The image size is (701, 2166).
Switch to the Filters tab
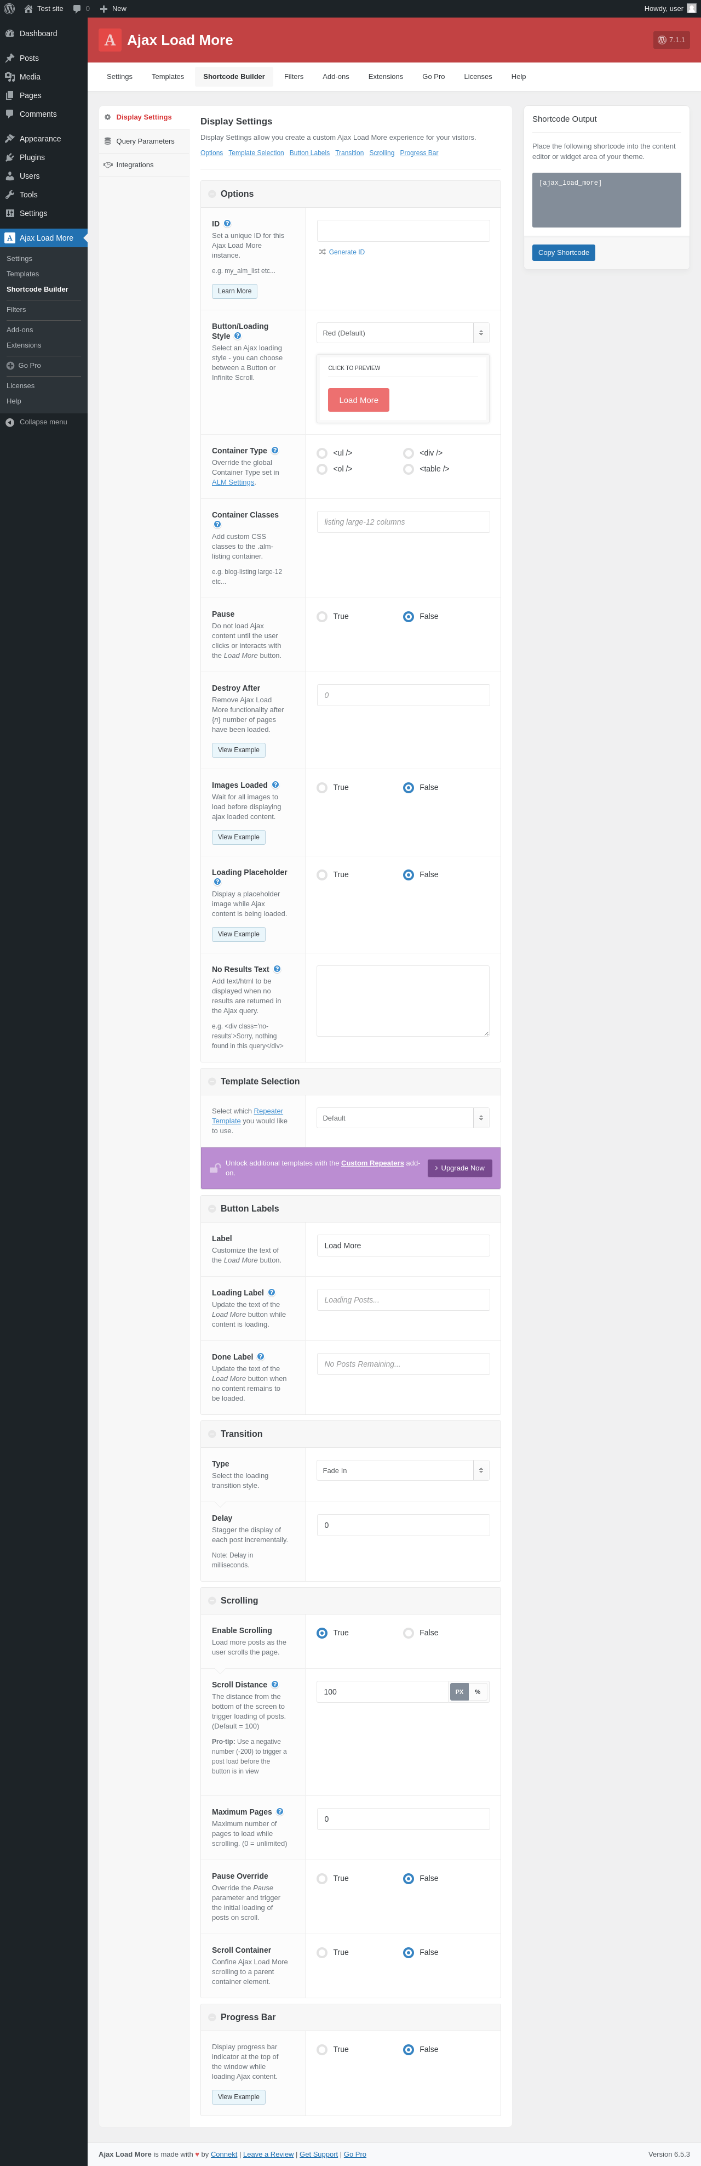(294, 77)
